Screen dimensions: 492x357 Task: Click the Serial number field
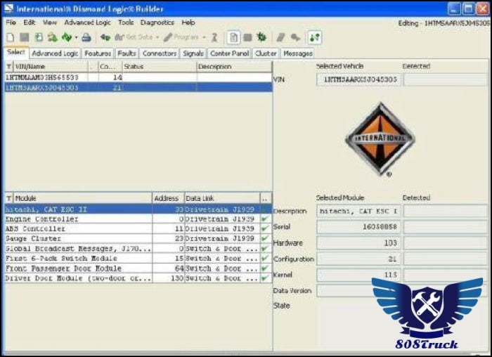(x=358, y=227)
